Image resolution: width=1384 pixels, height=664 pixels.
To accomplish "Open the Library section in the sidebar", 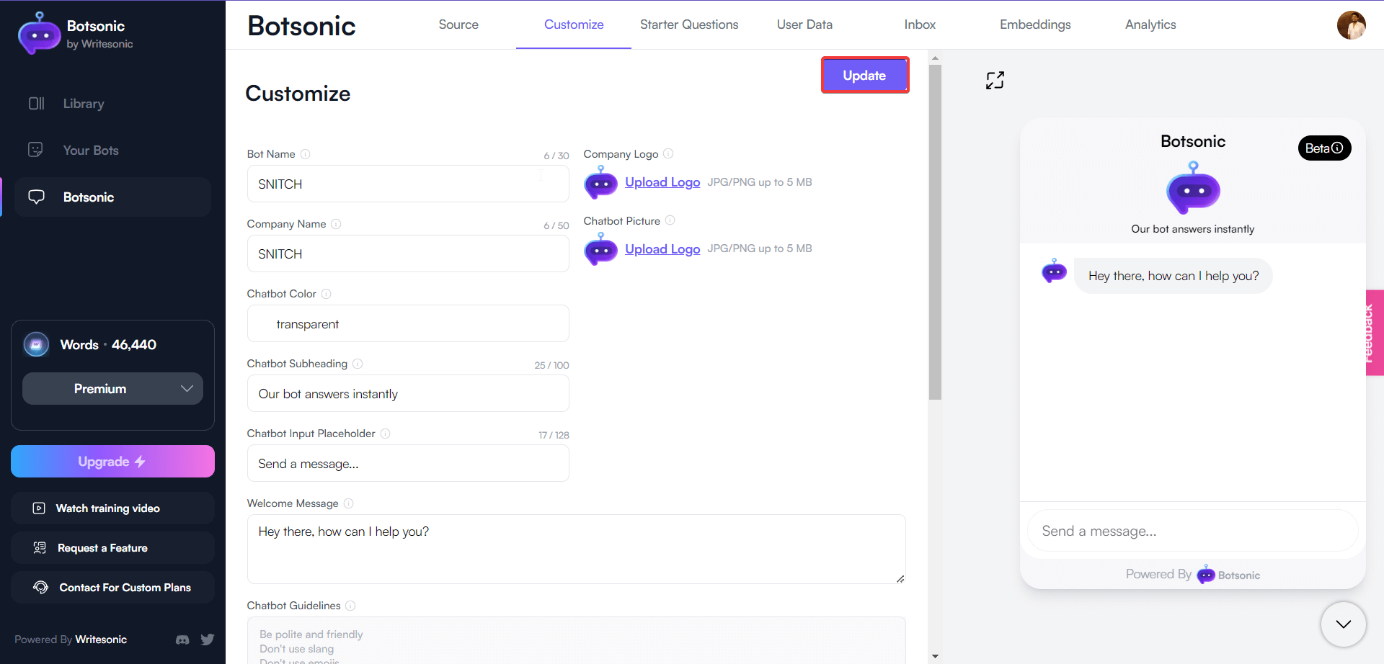I will pos(83,103).
